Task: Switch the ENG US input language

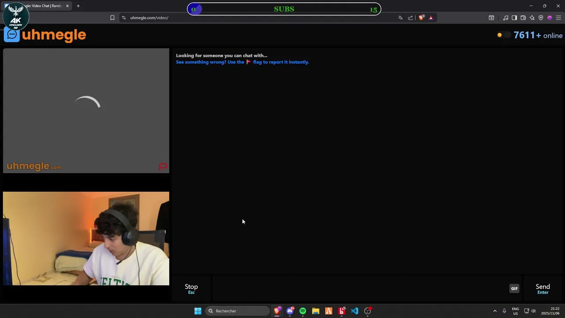Action: [516, 311]
